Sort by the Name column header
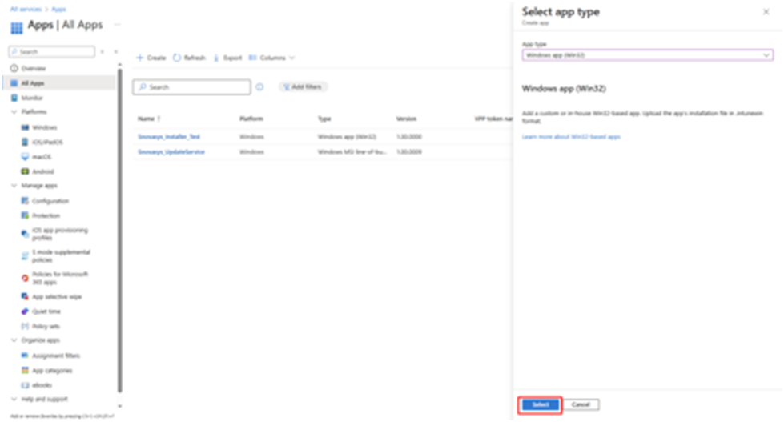Screen dimensions: 784x422 [149, 119]
